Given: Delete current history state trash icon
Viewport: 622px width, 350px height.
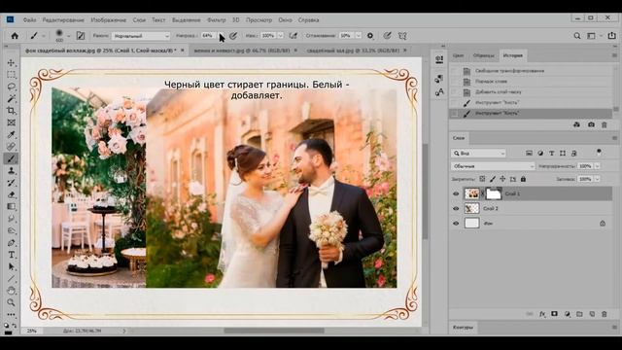Looking at the screenshot, I should pos(605,124).
